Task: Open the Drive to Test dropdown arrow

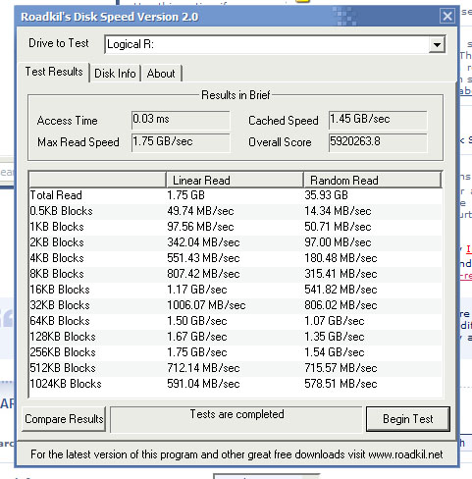Action: click(x=437, y=44)
